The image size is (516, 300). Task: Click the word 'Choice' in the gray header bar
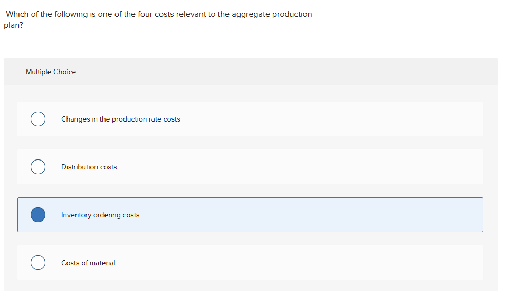tap(64, 72)
